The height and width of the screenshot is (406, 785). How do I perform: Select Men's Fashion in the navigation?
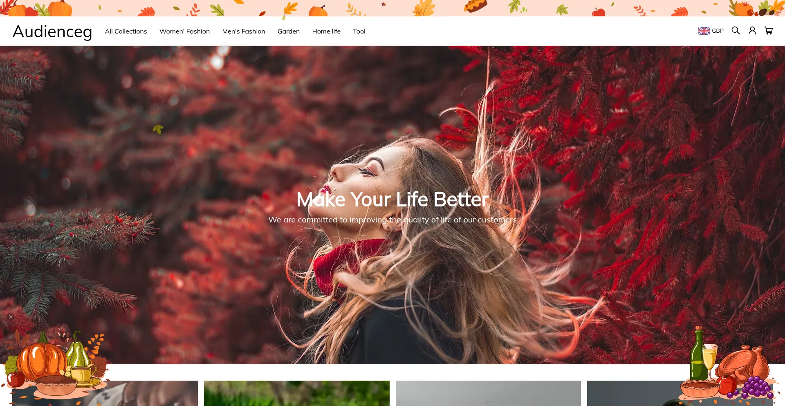point(243,31)
